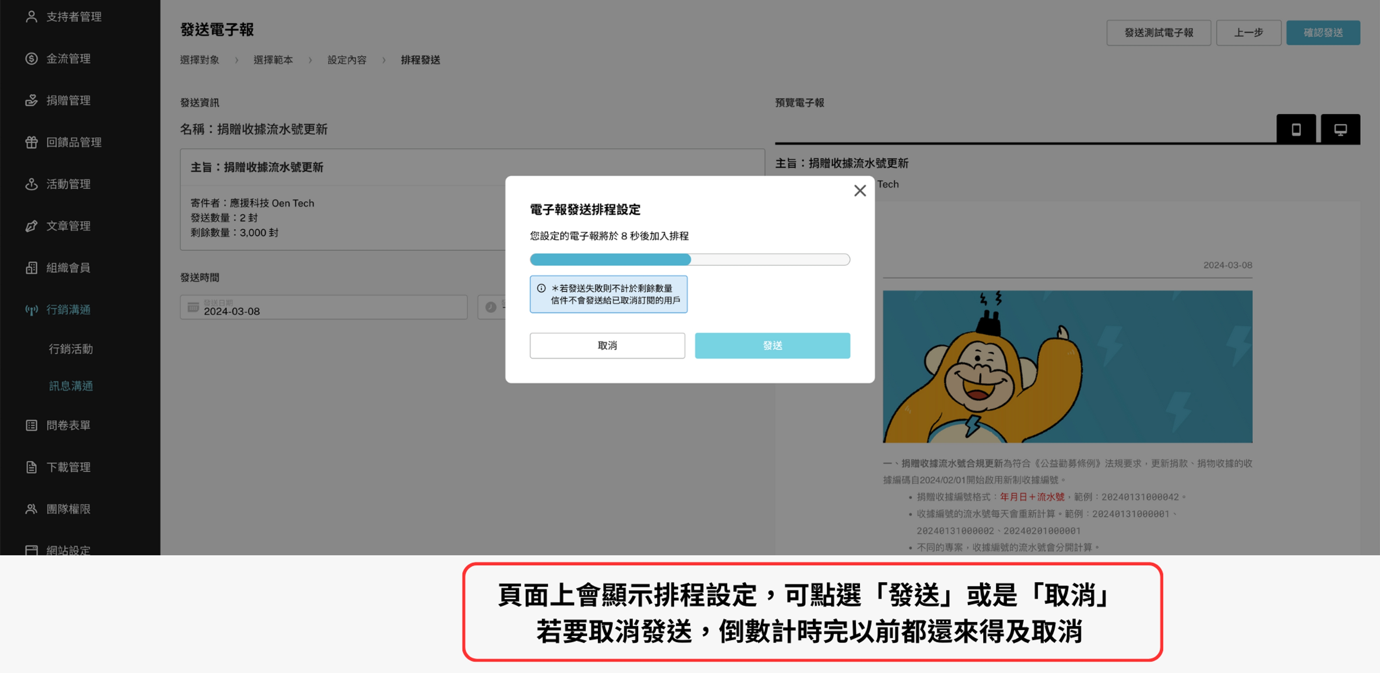Click 上一步 button
This screenshot has width=1380, height=673.
pos(1248,33)
